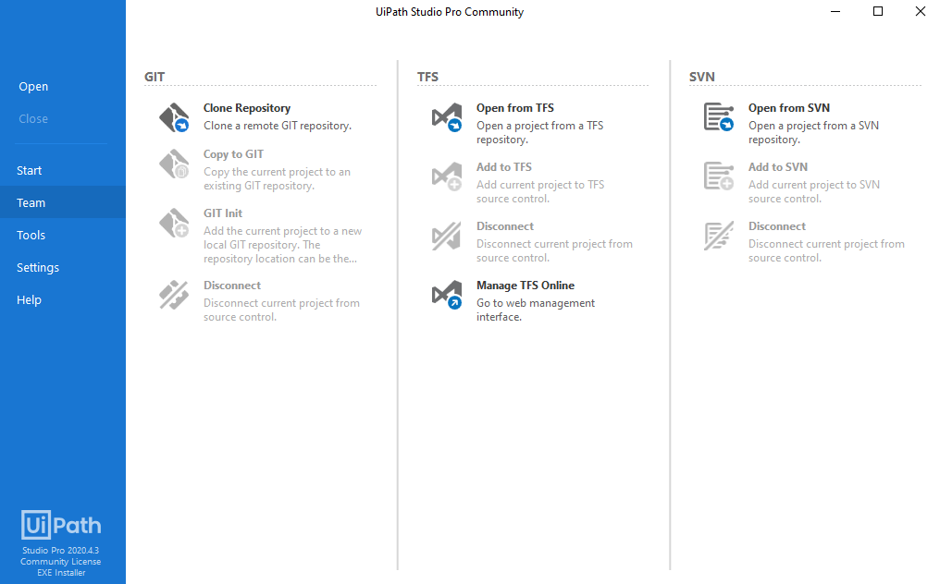The image size is (940, 584).
Task: Maximize the UiPath Studio window
Action: pyautogui.click(x=878, y=11)
